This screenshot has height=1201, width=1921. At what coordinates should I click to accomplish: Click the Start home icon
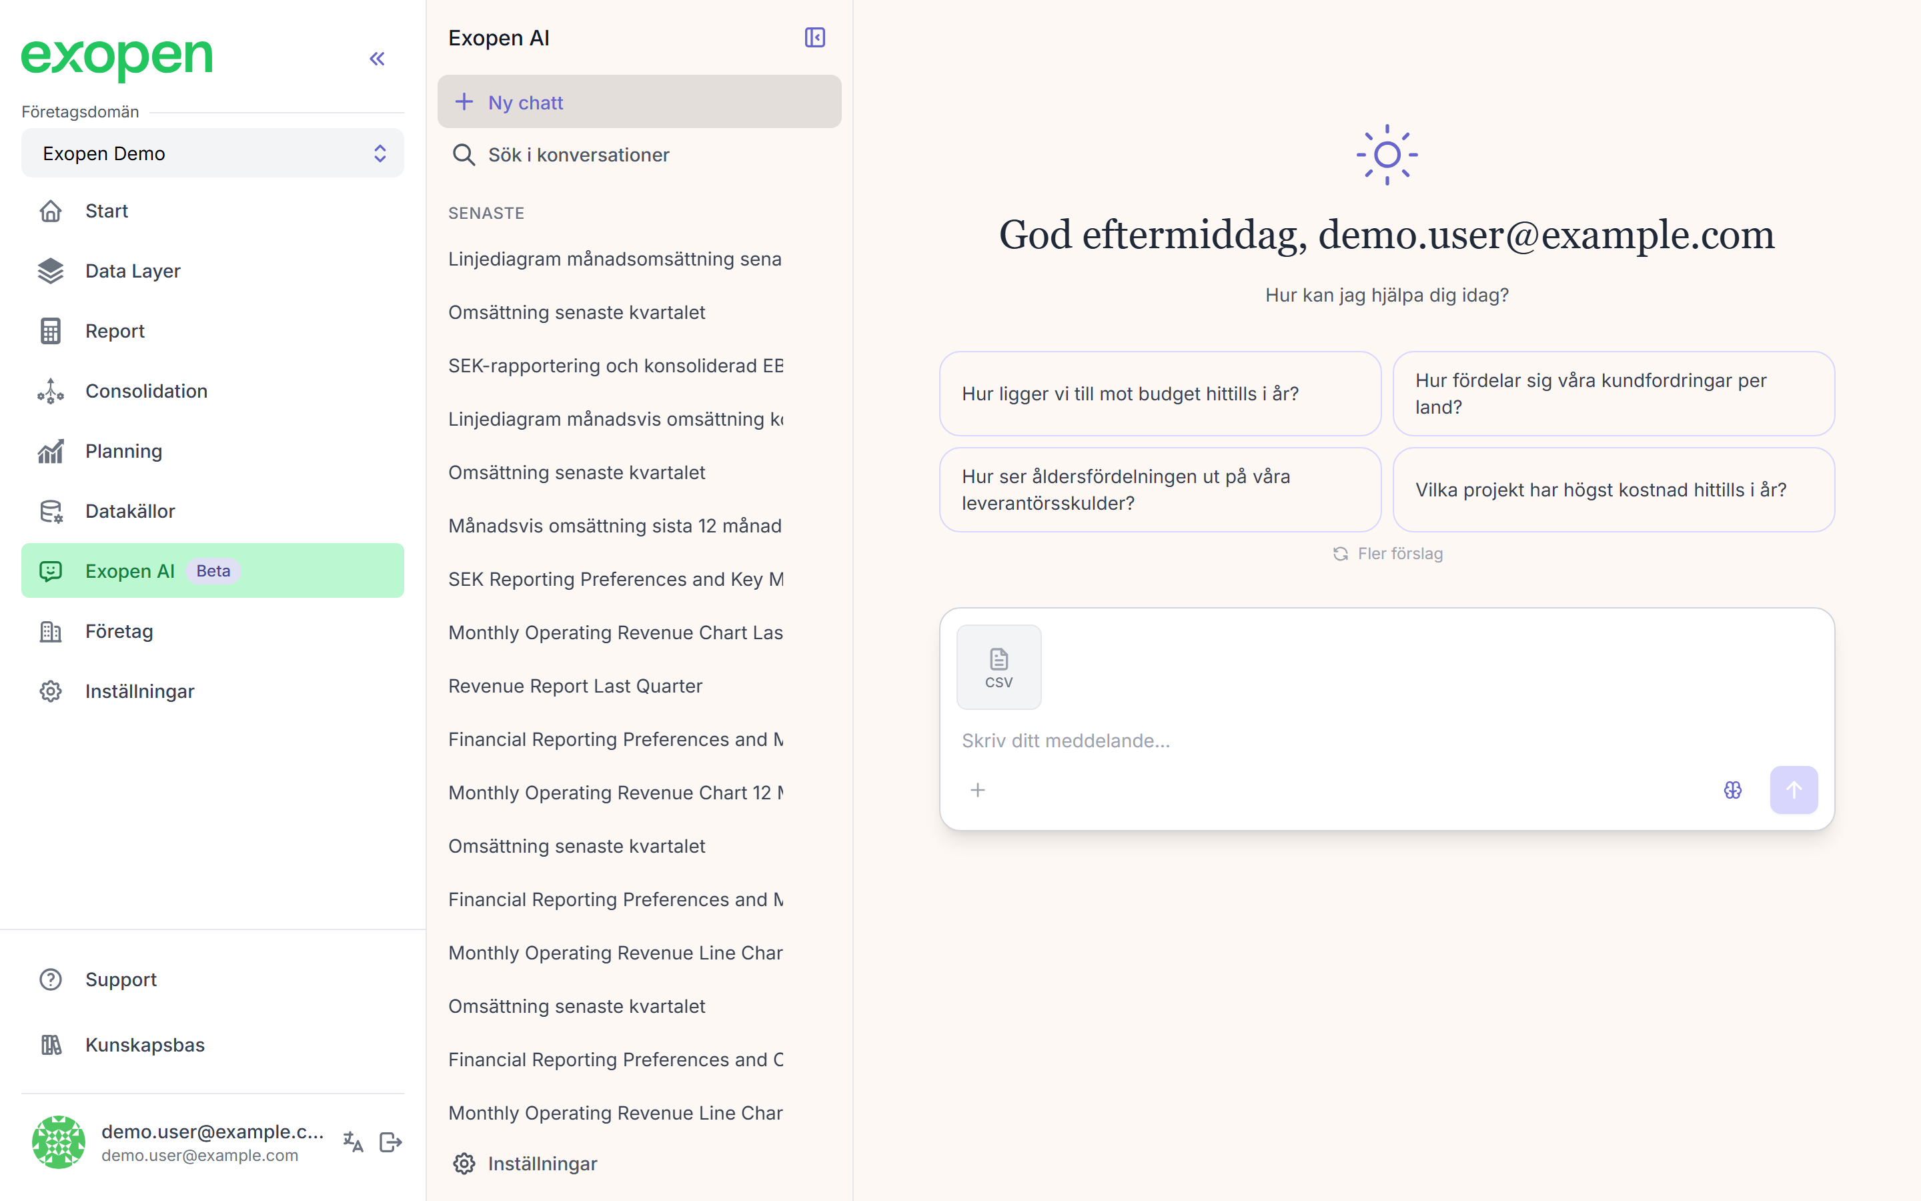pyautogui.click(x=51, y=212)
